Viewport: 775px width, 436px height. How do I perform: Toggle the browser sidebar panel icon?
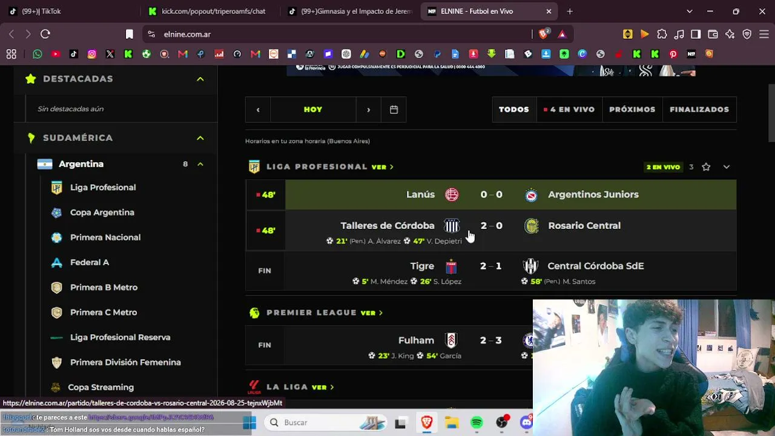[696, 34]
